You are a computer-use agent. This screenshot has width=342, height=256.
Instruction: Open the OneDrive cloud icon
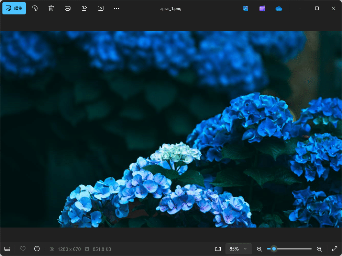tap(279, 9)
